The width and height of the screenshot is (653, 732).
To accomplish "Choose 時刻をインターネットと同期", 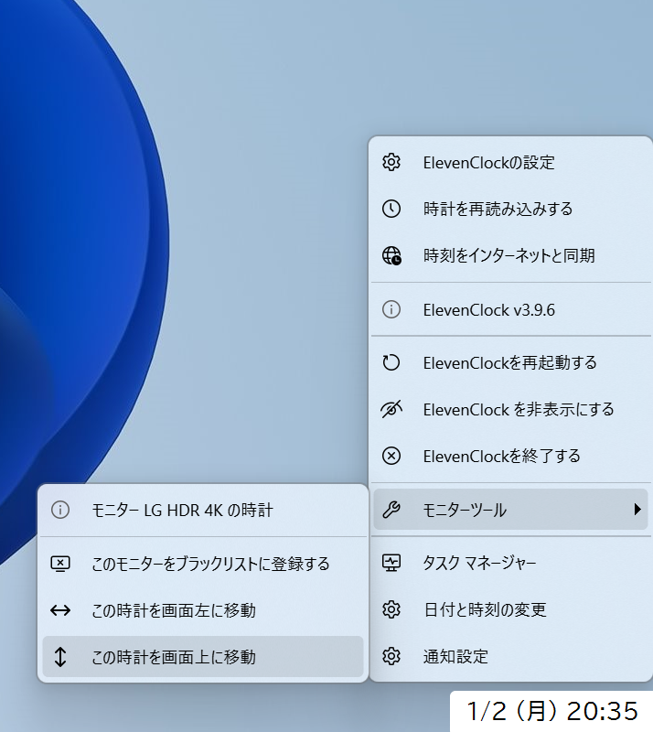I will pos(510,255).
